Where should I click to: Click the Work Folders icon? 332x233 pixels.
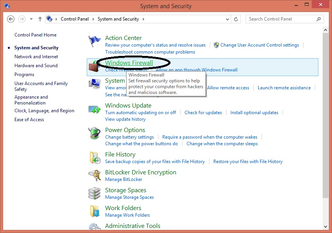click(x=95, y=211)
